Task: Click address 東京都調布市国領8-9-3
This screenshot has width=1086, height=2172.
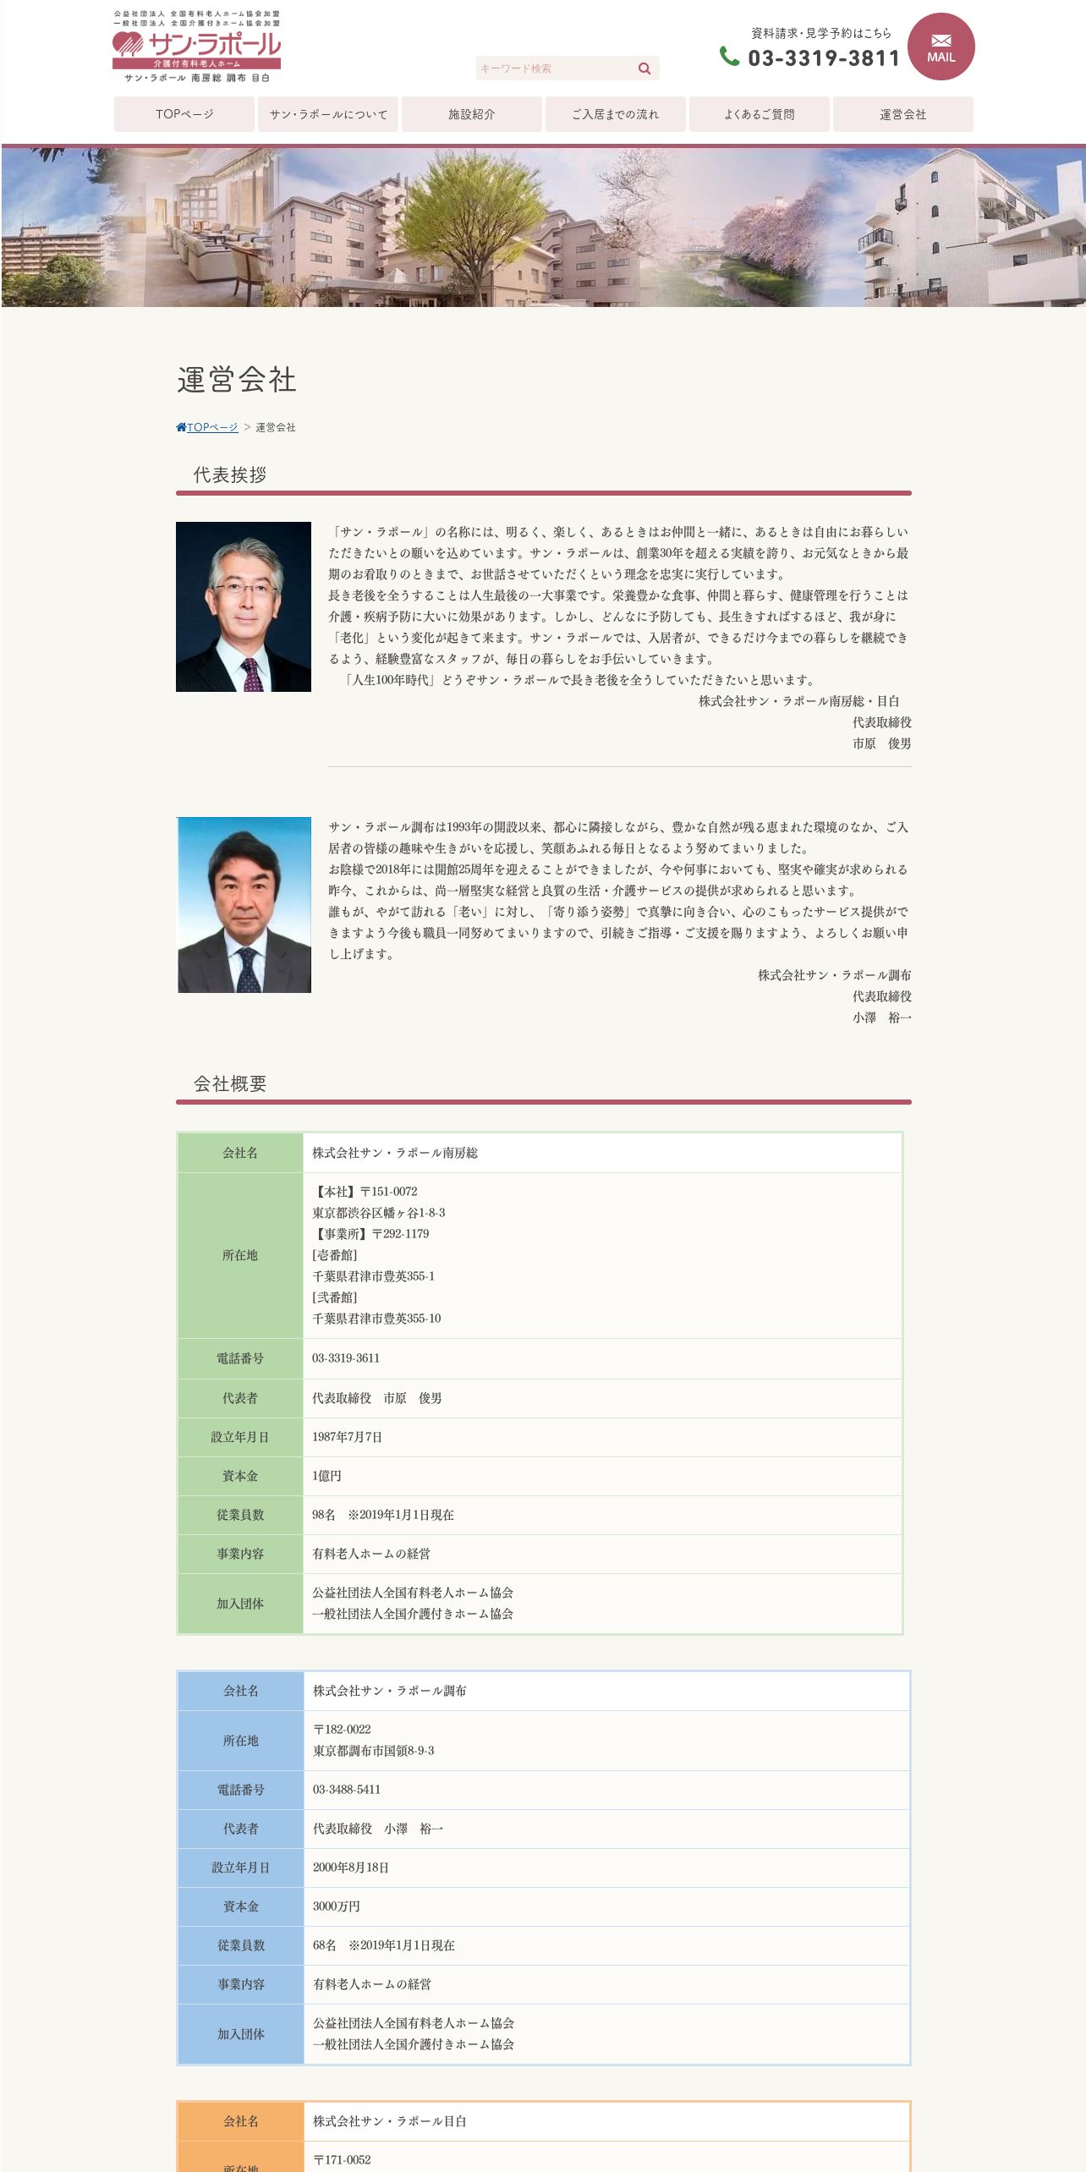Action: (374, 1751)
